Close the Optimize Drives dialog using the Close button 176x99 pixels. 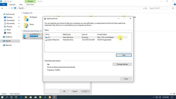click(126, 79)
